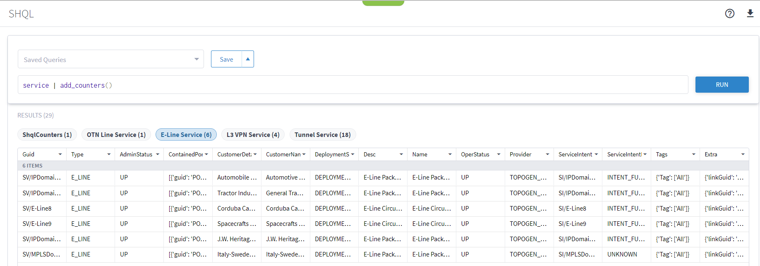Select the L3 VPN Service (4) tab
Image resolution: width=760 pixels, height=266 pixels.
coord(253,135)
